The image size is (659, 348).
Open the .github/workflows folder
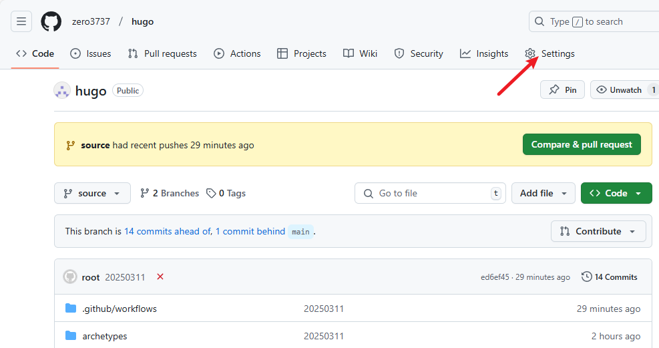click(x=120, y=309)
